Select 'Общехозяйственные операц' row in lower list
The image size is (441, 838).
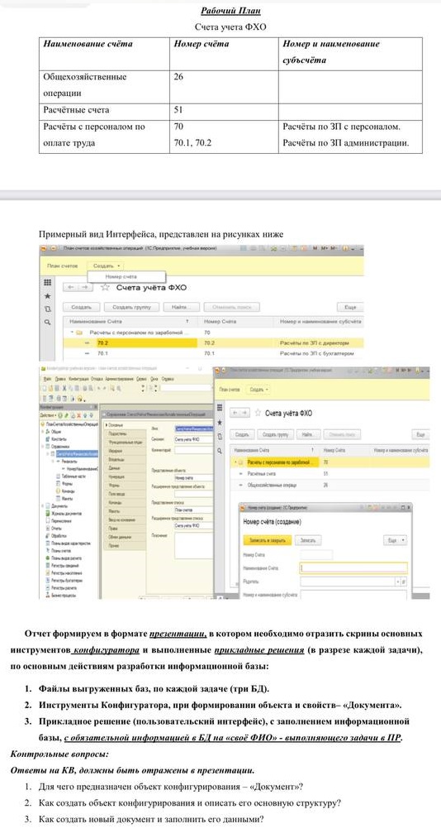(330, 486)
